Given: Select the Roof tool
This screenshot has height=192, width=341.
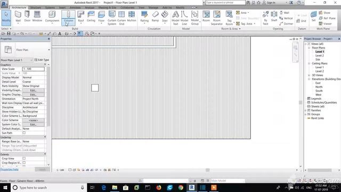Looking at the screenshot, I should point(80,17).
